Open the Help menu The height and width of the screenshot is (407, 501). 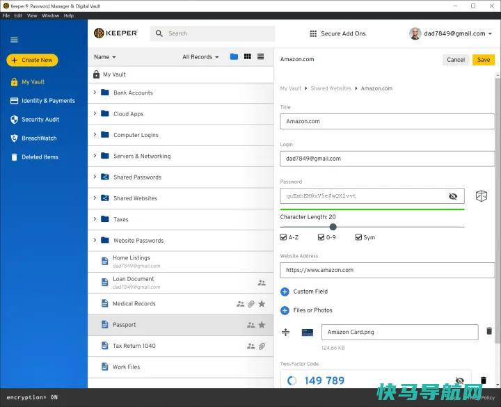(69, 15)
